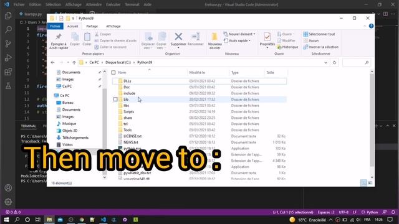Open VS Code Source Control icon

click(8, 44)
